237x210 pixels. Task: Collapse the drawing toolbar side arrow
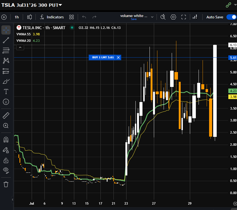12,199
